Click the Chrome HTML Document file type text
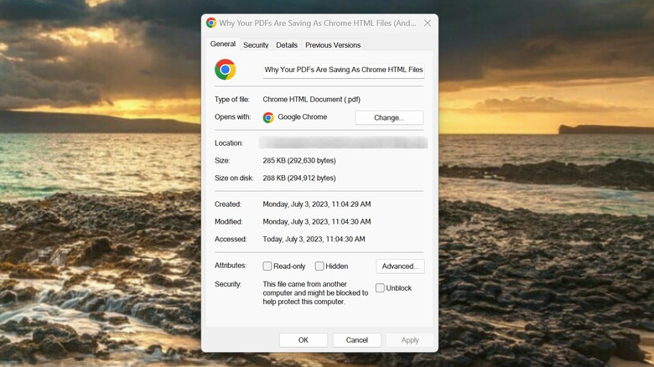Viewport: 654px width, 367px height. pyautogui.click(x=311, y=100)
